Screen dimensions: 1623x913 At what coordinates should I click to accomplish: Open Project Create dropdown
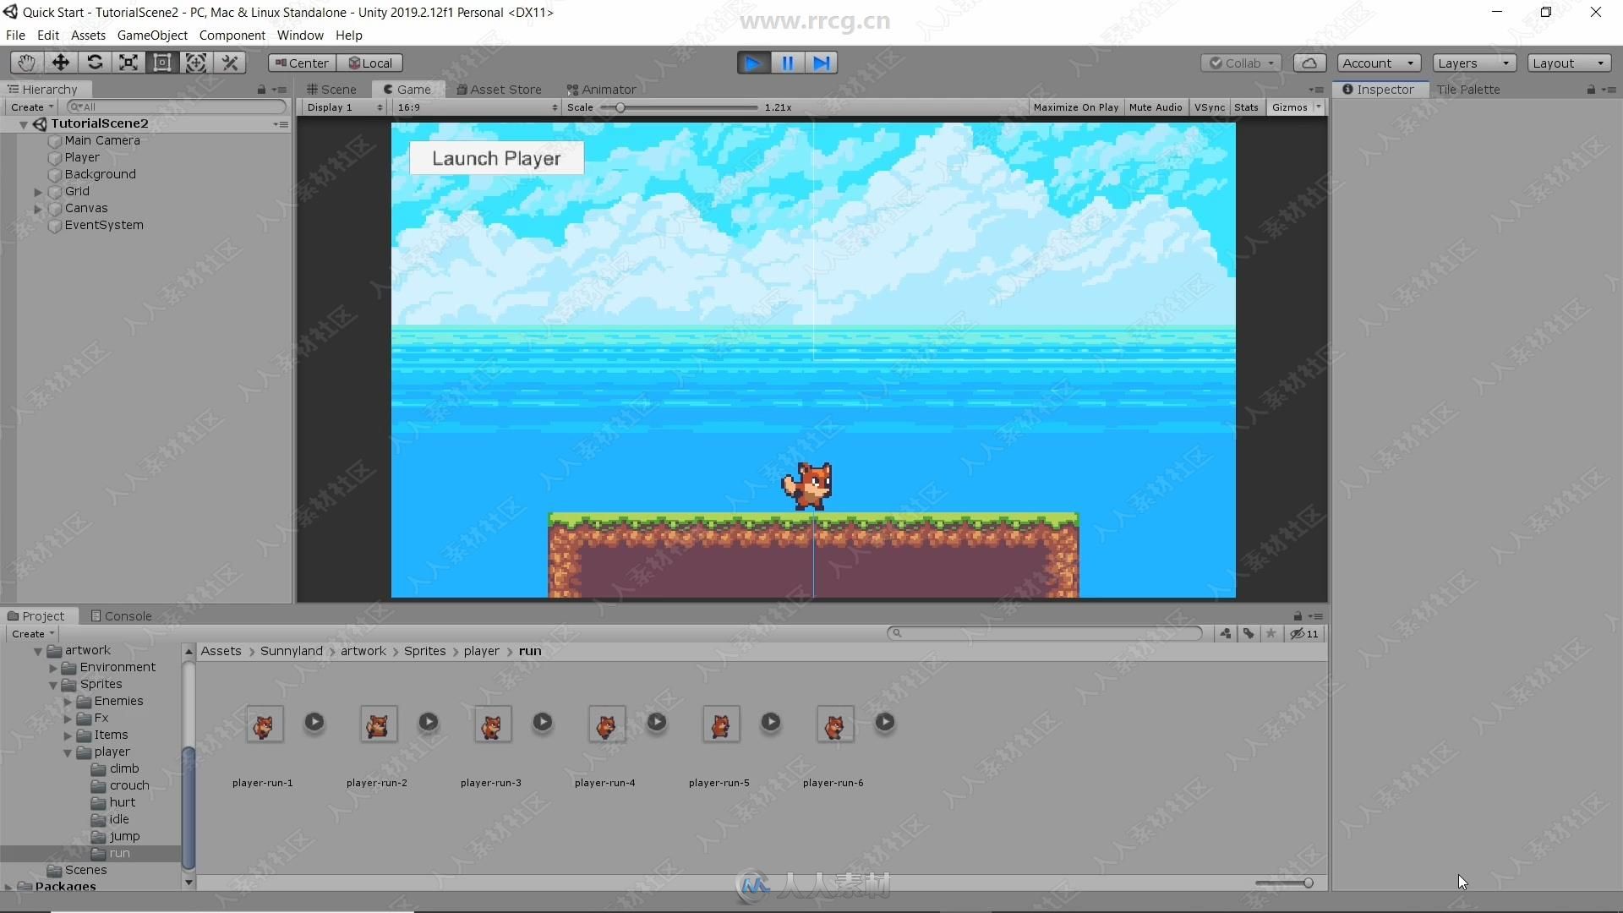pos(33,634)
